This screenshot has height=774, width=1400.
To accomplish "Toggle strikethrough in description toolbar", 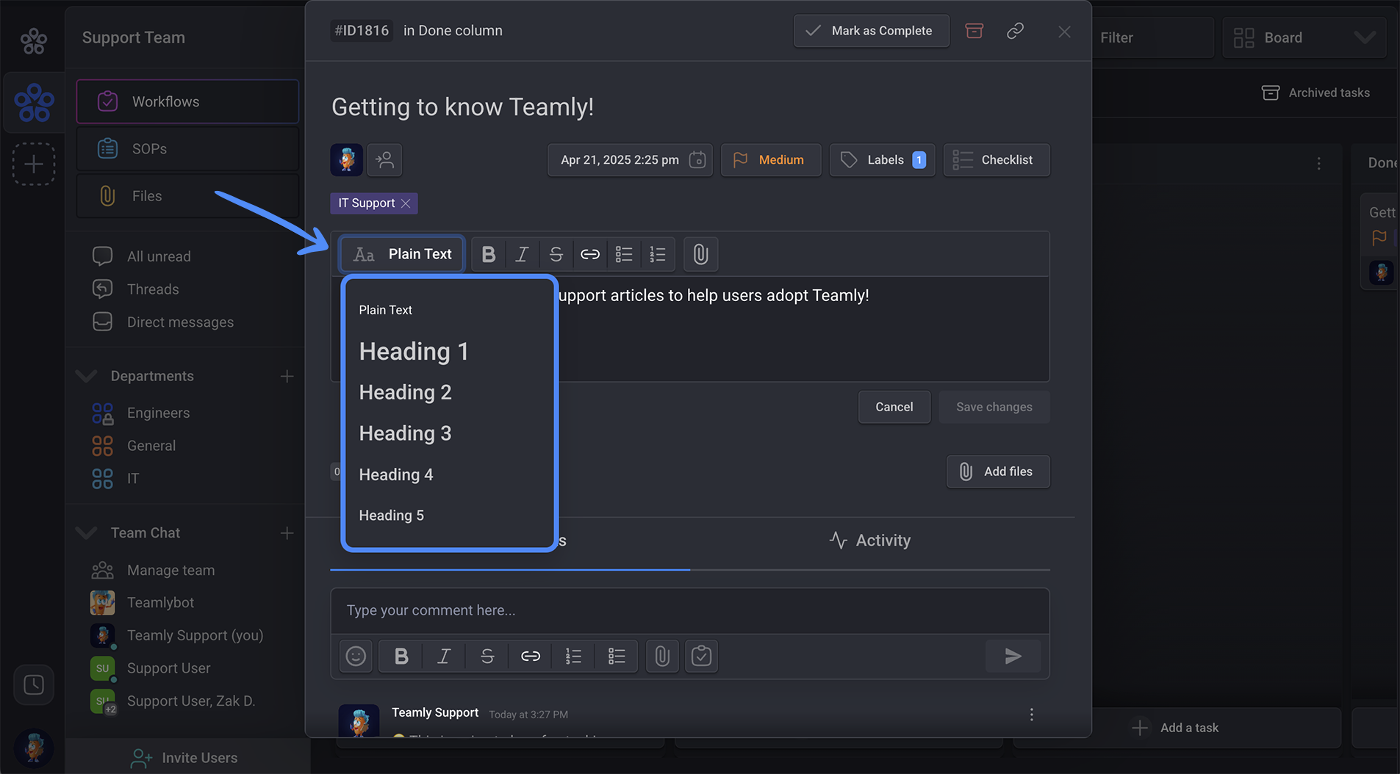I will tap(556, 254).
